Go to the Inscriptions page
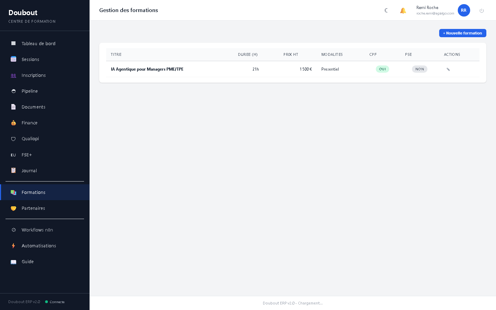The width and height of the screenshot is (496, 310). click(x=33, y=75)
